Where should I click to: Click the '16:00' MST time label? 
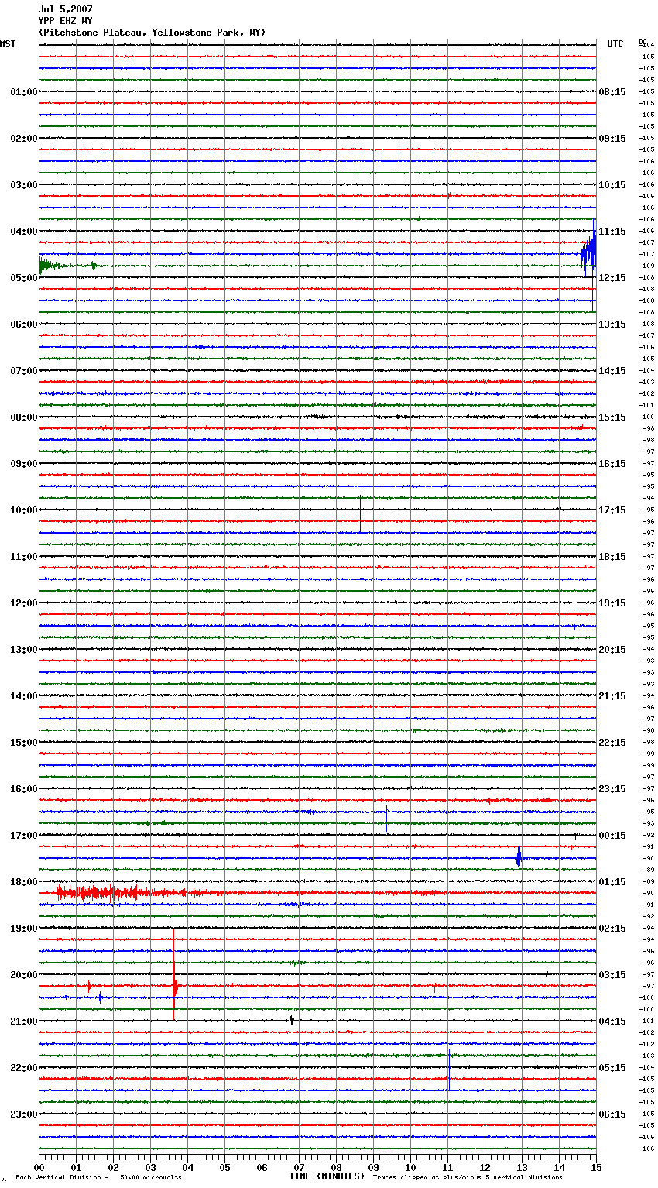[x=24, y=789]
